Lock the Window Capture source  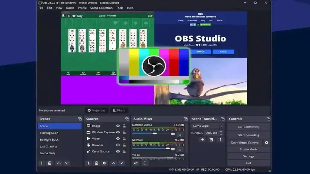tap(124, 132)
